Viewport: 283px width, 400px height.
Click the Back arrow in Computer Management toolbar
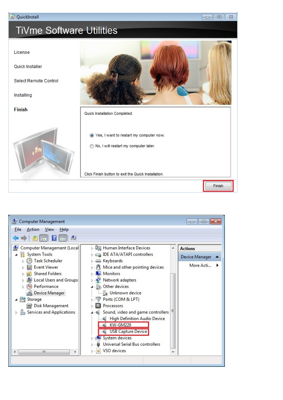(16, 238)
